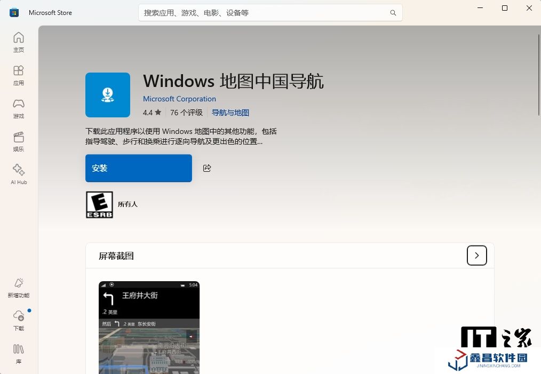Open 导航与地图 category link
541x374 pixels.
click(x=230, y=113)
